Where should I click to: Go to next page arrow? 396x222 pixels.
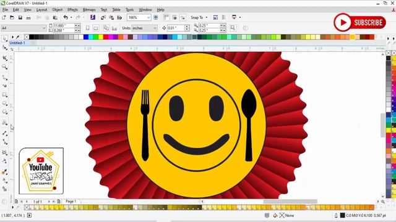pos(49,202)
